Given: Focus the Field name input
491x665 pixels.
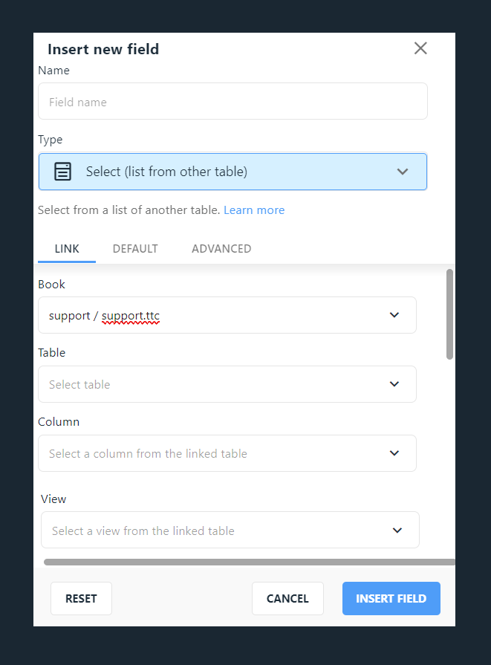Looking at the screenshot, I should point(233,101).
